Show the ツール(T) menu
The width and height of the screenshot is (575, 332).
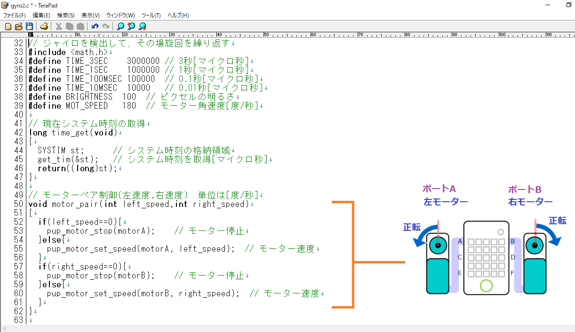click(x=151, y=16)
